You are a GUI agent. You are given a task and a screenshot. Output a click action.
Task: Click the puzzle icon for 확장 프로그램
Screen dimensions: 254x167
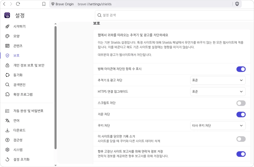[8, 94]
